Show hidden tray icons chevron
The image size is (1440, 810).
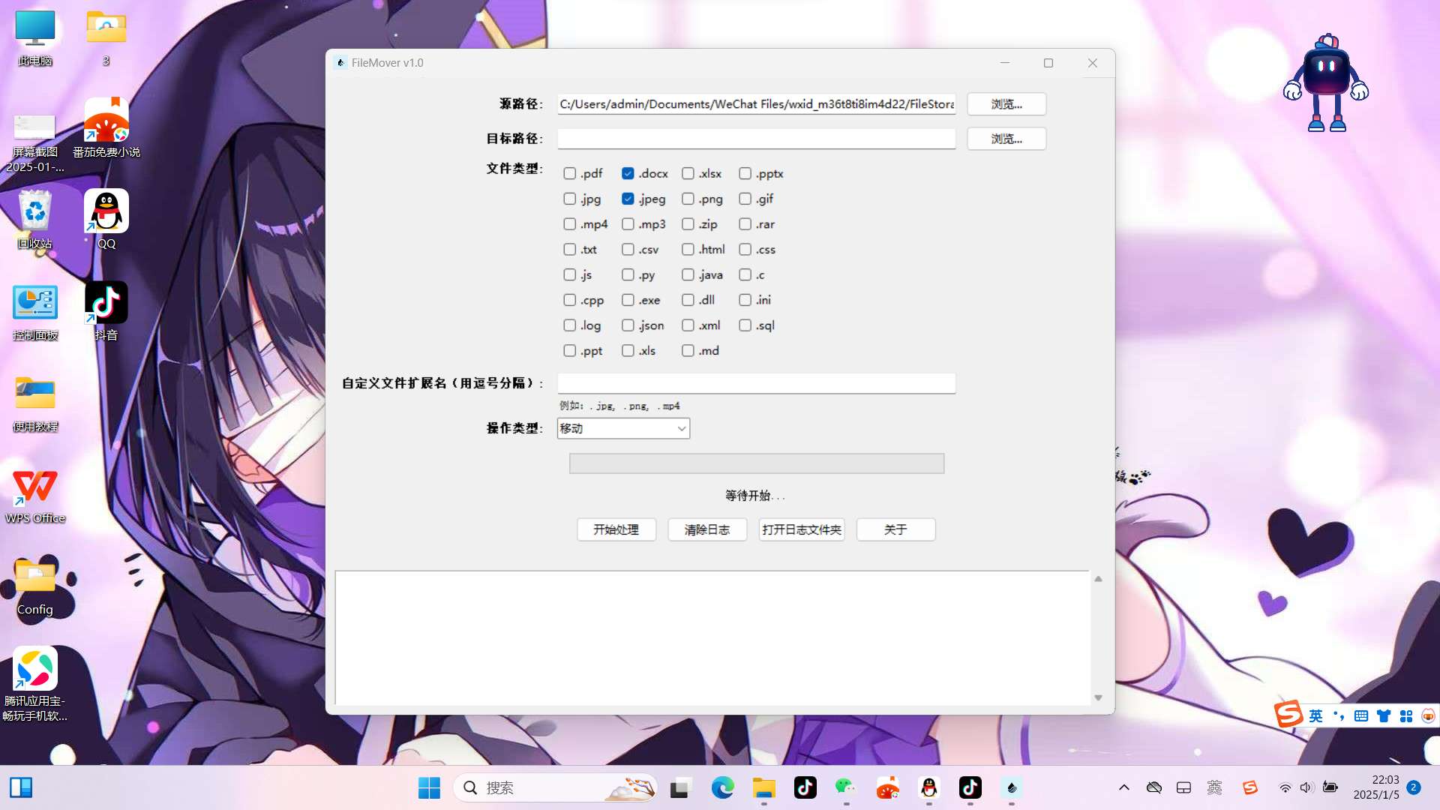click(1123, 787)
